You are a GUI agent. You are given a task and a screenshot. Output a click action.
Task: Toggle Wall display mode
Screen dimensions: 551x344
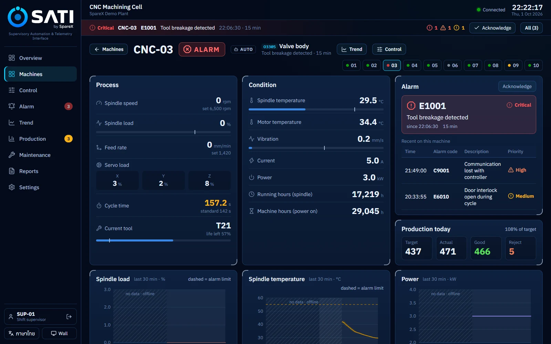(59, 333)
